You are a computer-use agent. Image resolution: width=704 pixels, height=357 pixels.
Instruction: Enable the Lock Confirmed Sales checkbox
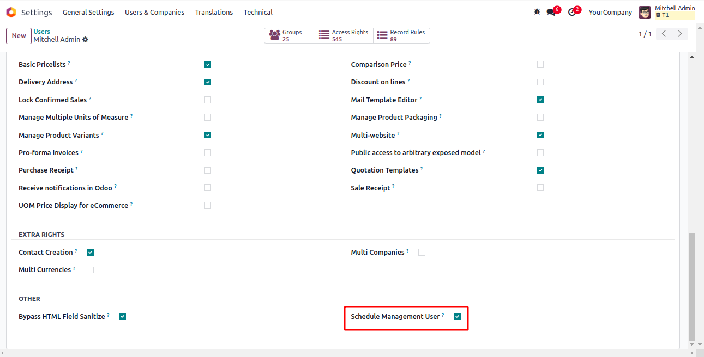tap(208, 100)
